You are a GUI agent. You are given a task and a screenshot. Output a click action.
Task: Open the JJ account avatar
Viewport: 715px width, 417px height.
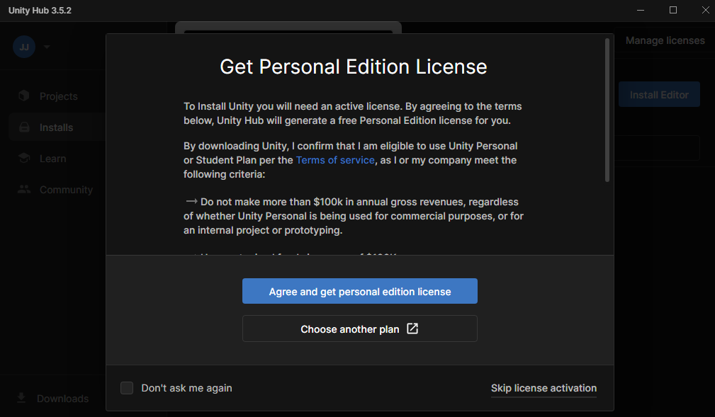(x=24, y=47)
